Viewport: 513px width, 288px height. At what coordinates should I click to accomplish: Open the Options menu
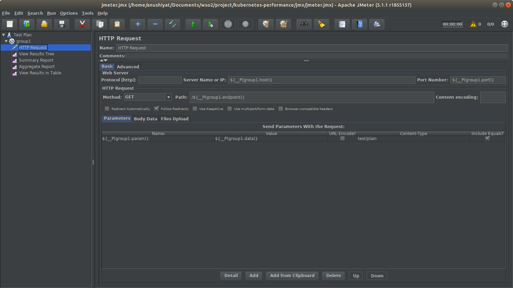[x=69, y=13]
